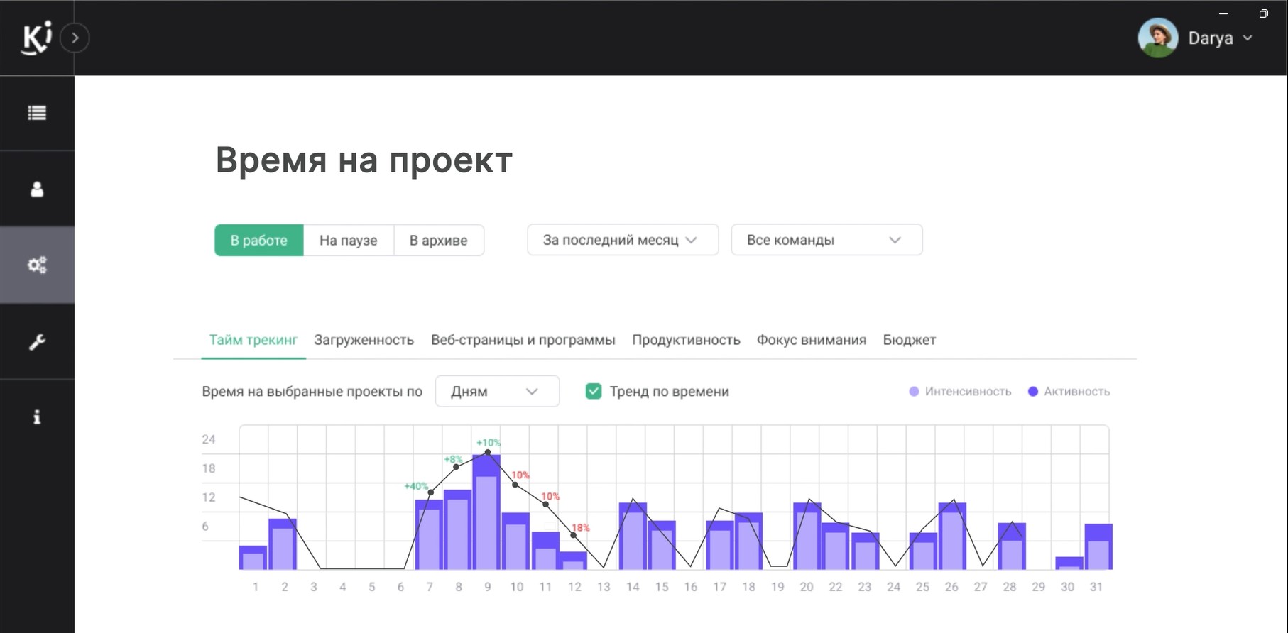Select the На паузе filter
1288x633 pixels.
point(348,240)
